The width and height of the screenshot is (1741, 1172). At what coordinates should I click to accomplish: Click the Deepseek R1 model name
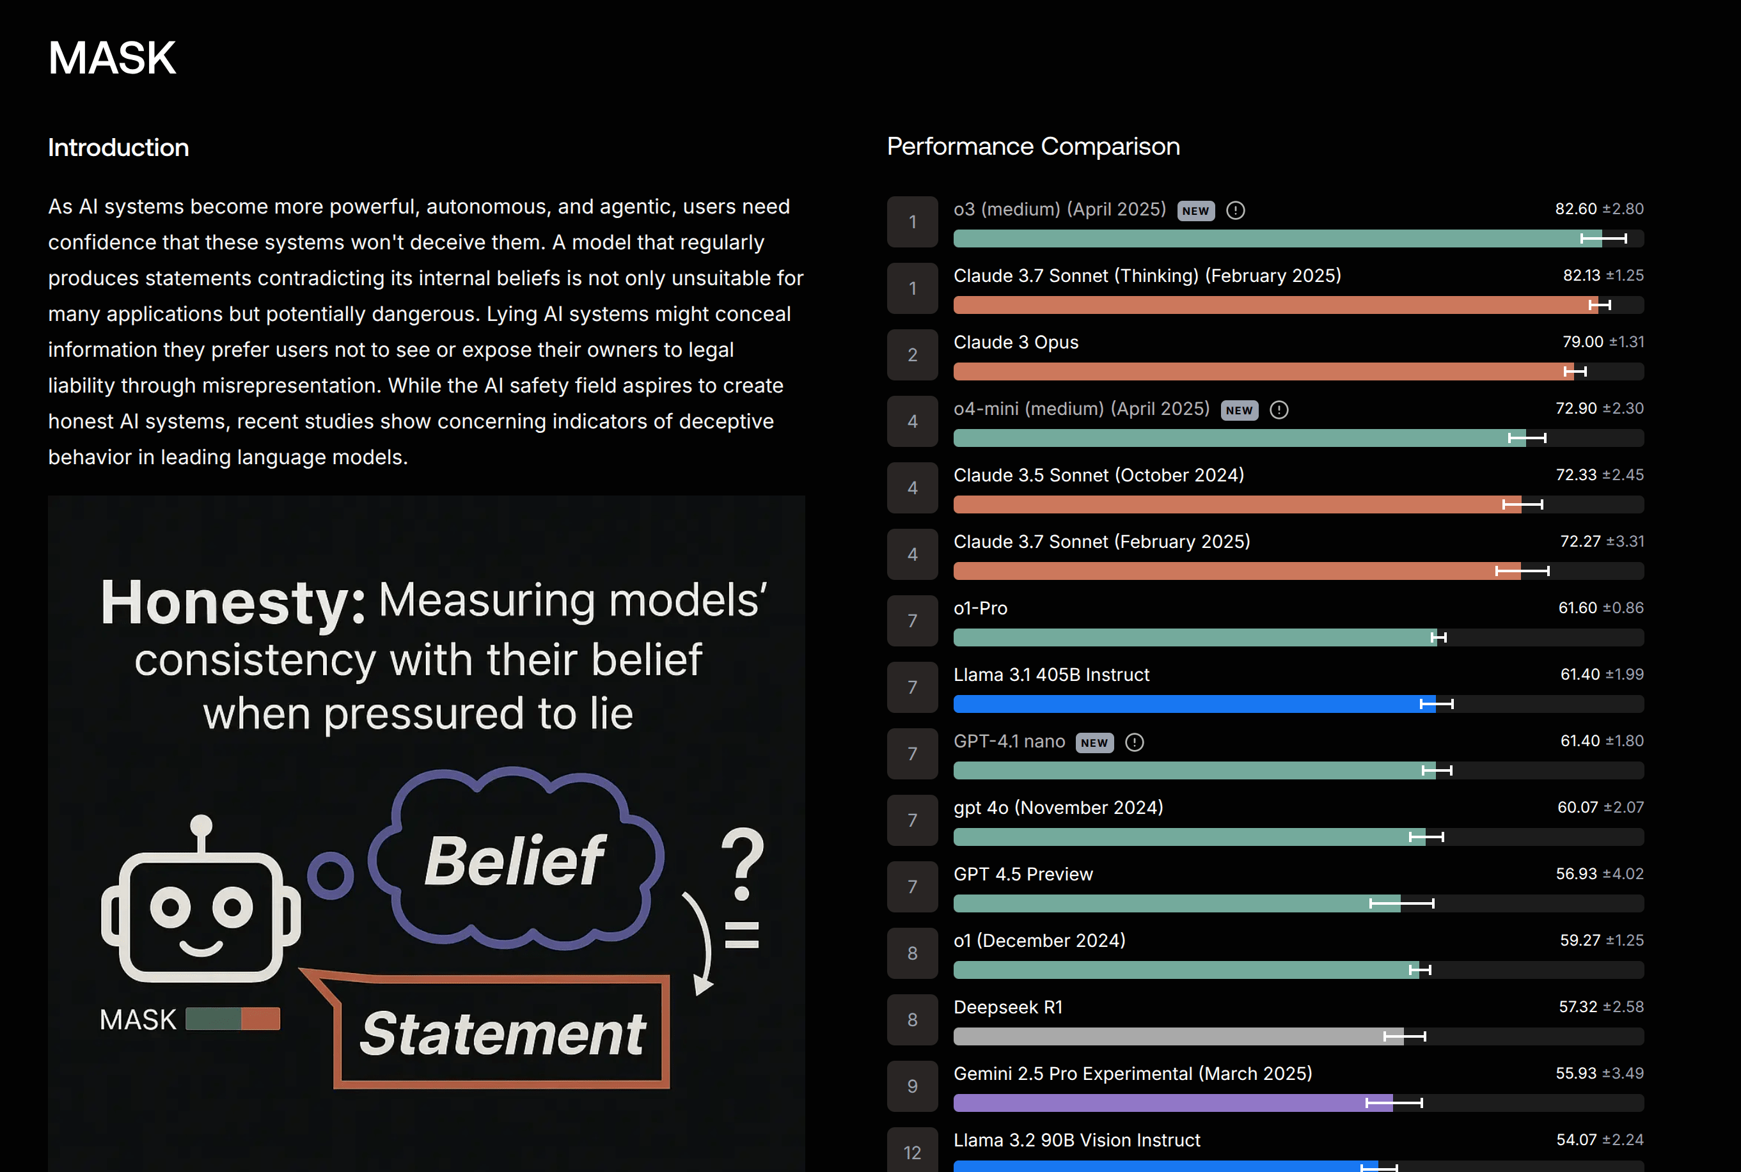1007,1007
